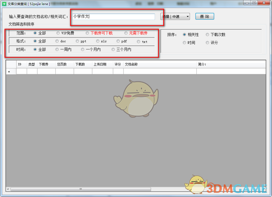Select the first row header with asterisk
This screenshot has height=197, width=272.
(11, 72)
